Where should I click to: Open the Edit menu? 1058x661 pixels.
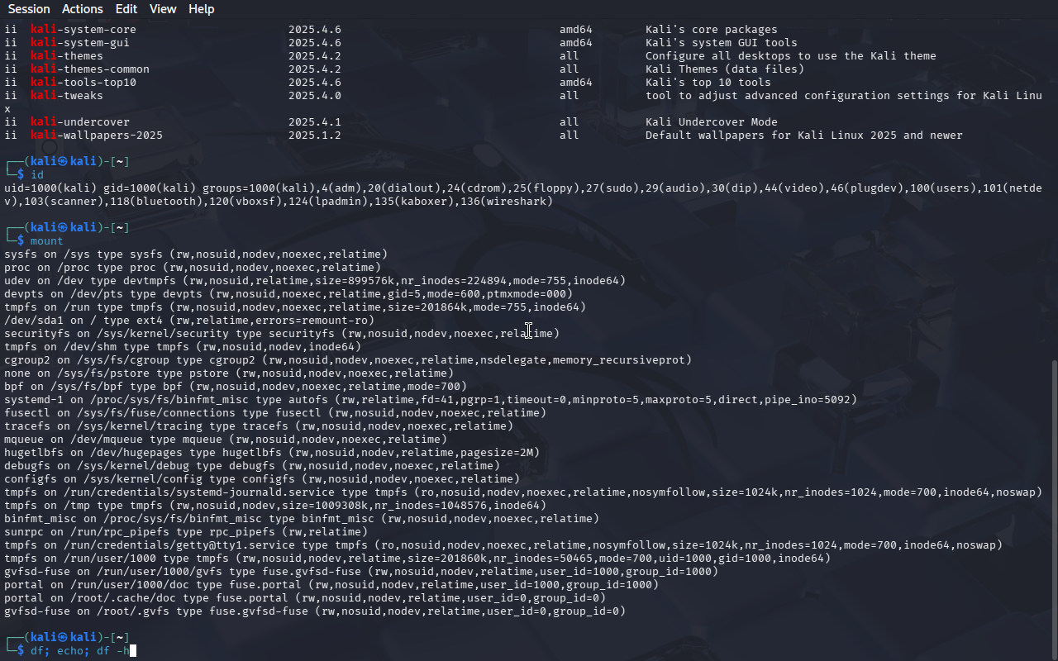pos(126,9)
